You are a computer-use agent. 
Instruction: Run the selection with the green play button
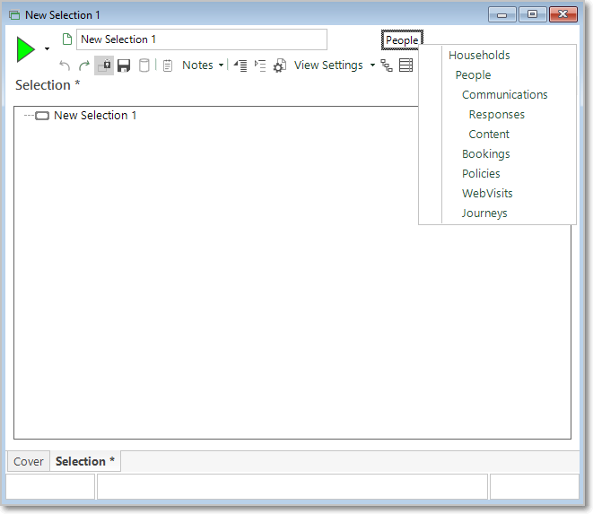(26, 49)
